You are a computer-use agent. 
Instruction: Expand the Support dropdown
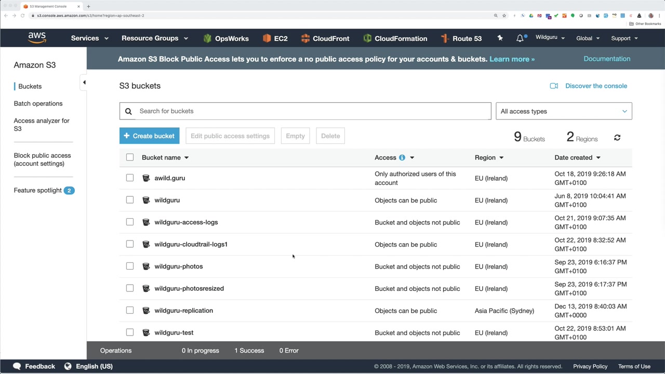point(624,38)
